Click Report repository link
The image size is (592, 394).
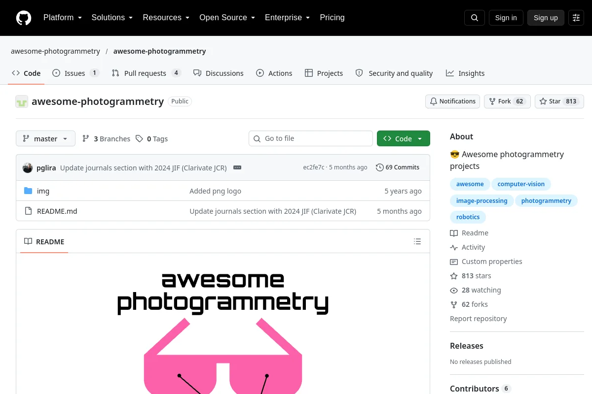tap(479, 319)
